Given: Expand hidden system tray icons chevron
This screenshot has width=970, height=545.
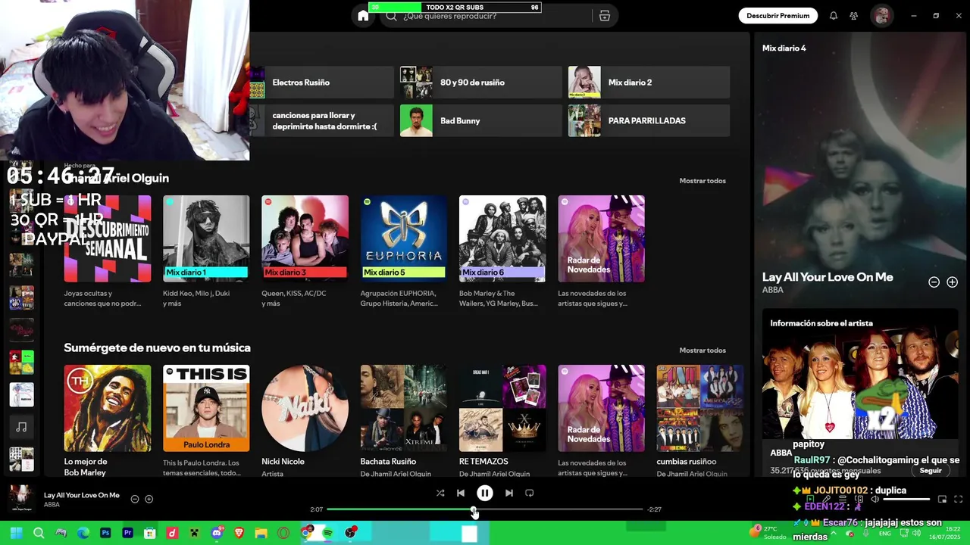Looking at the screenshot, I should click(x=833, y=533).
